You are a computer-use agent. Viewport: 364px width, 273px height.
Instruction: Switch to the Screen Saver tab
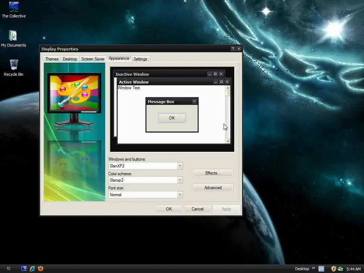click(x=93, y=59)
